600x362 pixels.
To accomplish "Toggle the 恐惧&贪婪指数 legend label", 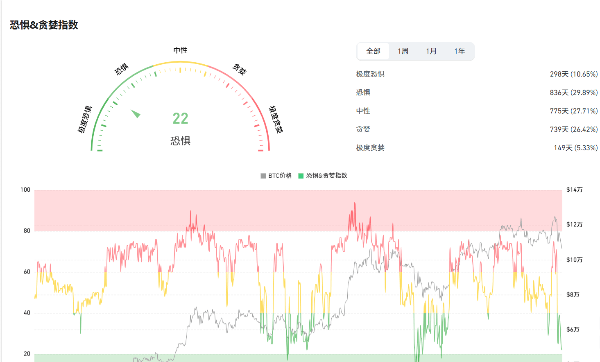I will coord(326,176).
